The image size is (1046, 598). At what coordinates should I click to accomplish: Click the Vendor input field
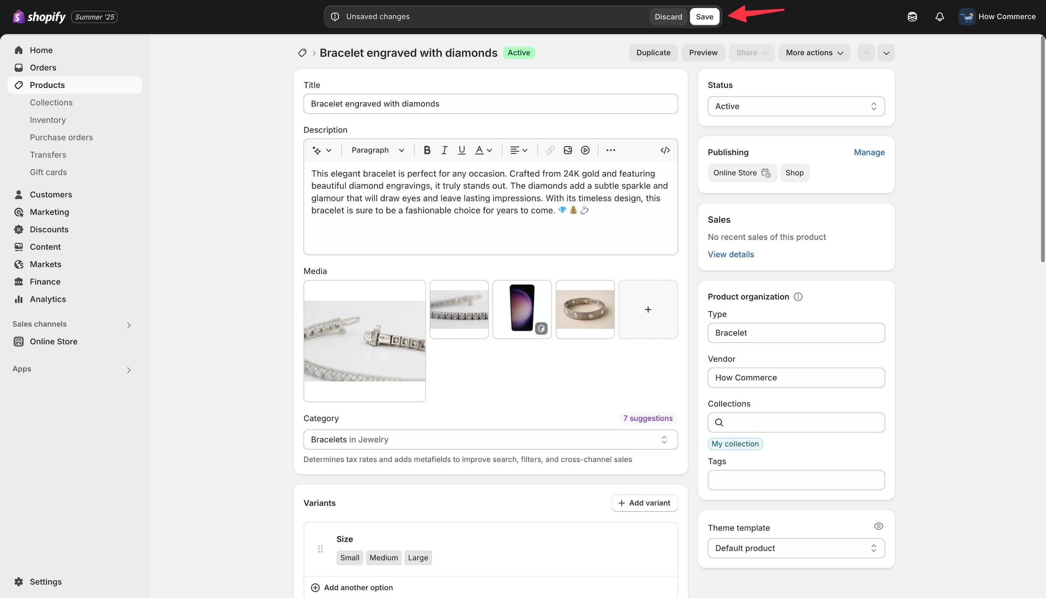(x=796, y=378)
